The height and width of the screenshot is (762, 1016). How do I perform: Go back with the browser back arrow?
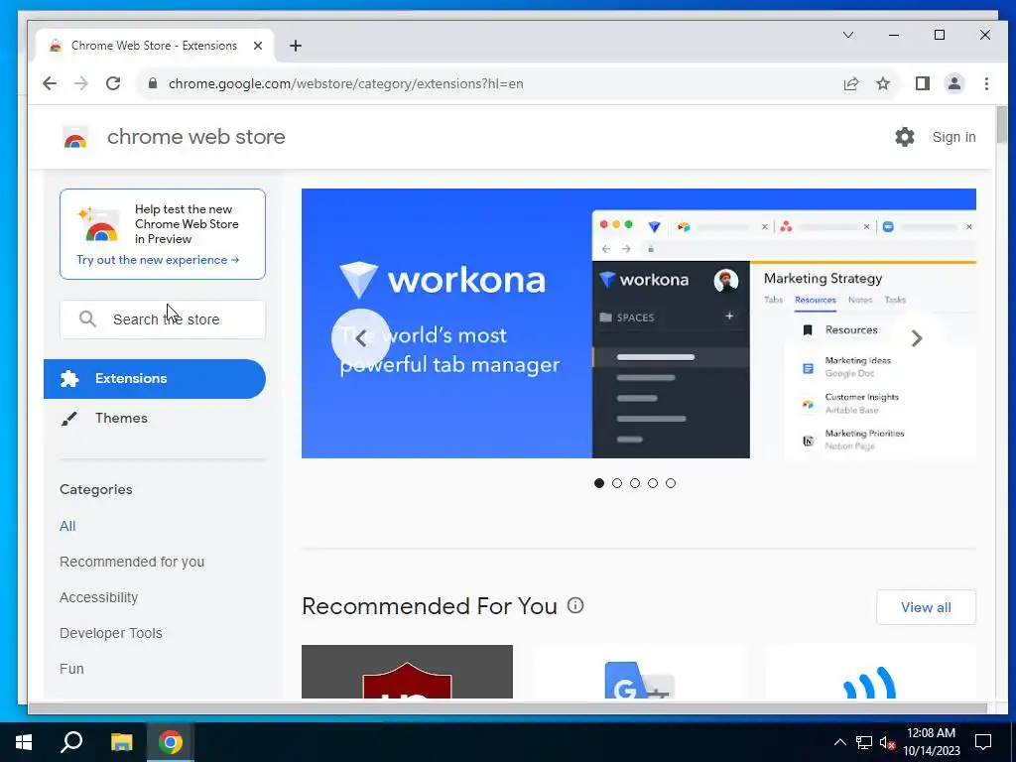tap(50, 83)
